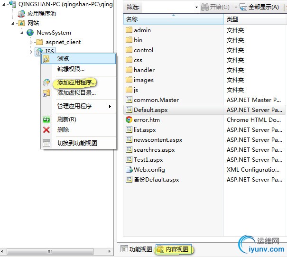Click the right arrow of tree scrollbar
Viewport: 287px width, 257px height.
(109, 251)
